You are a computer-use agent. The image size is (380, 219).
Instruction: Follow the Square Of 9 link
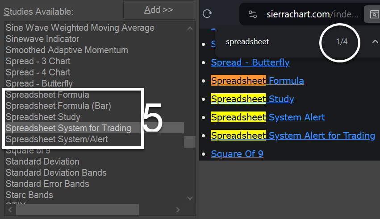(x=237, y=154)
